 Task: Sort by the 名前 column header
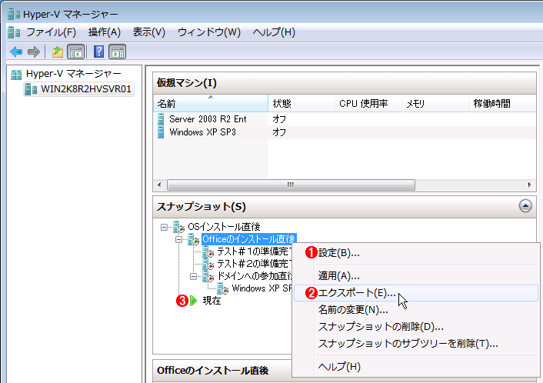coord(211,104)
